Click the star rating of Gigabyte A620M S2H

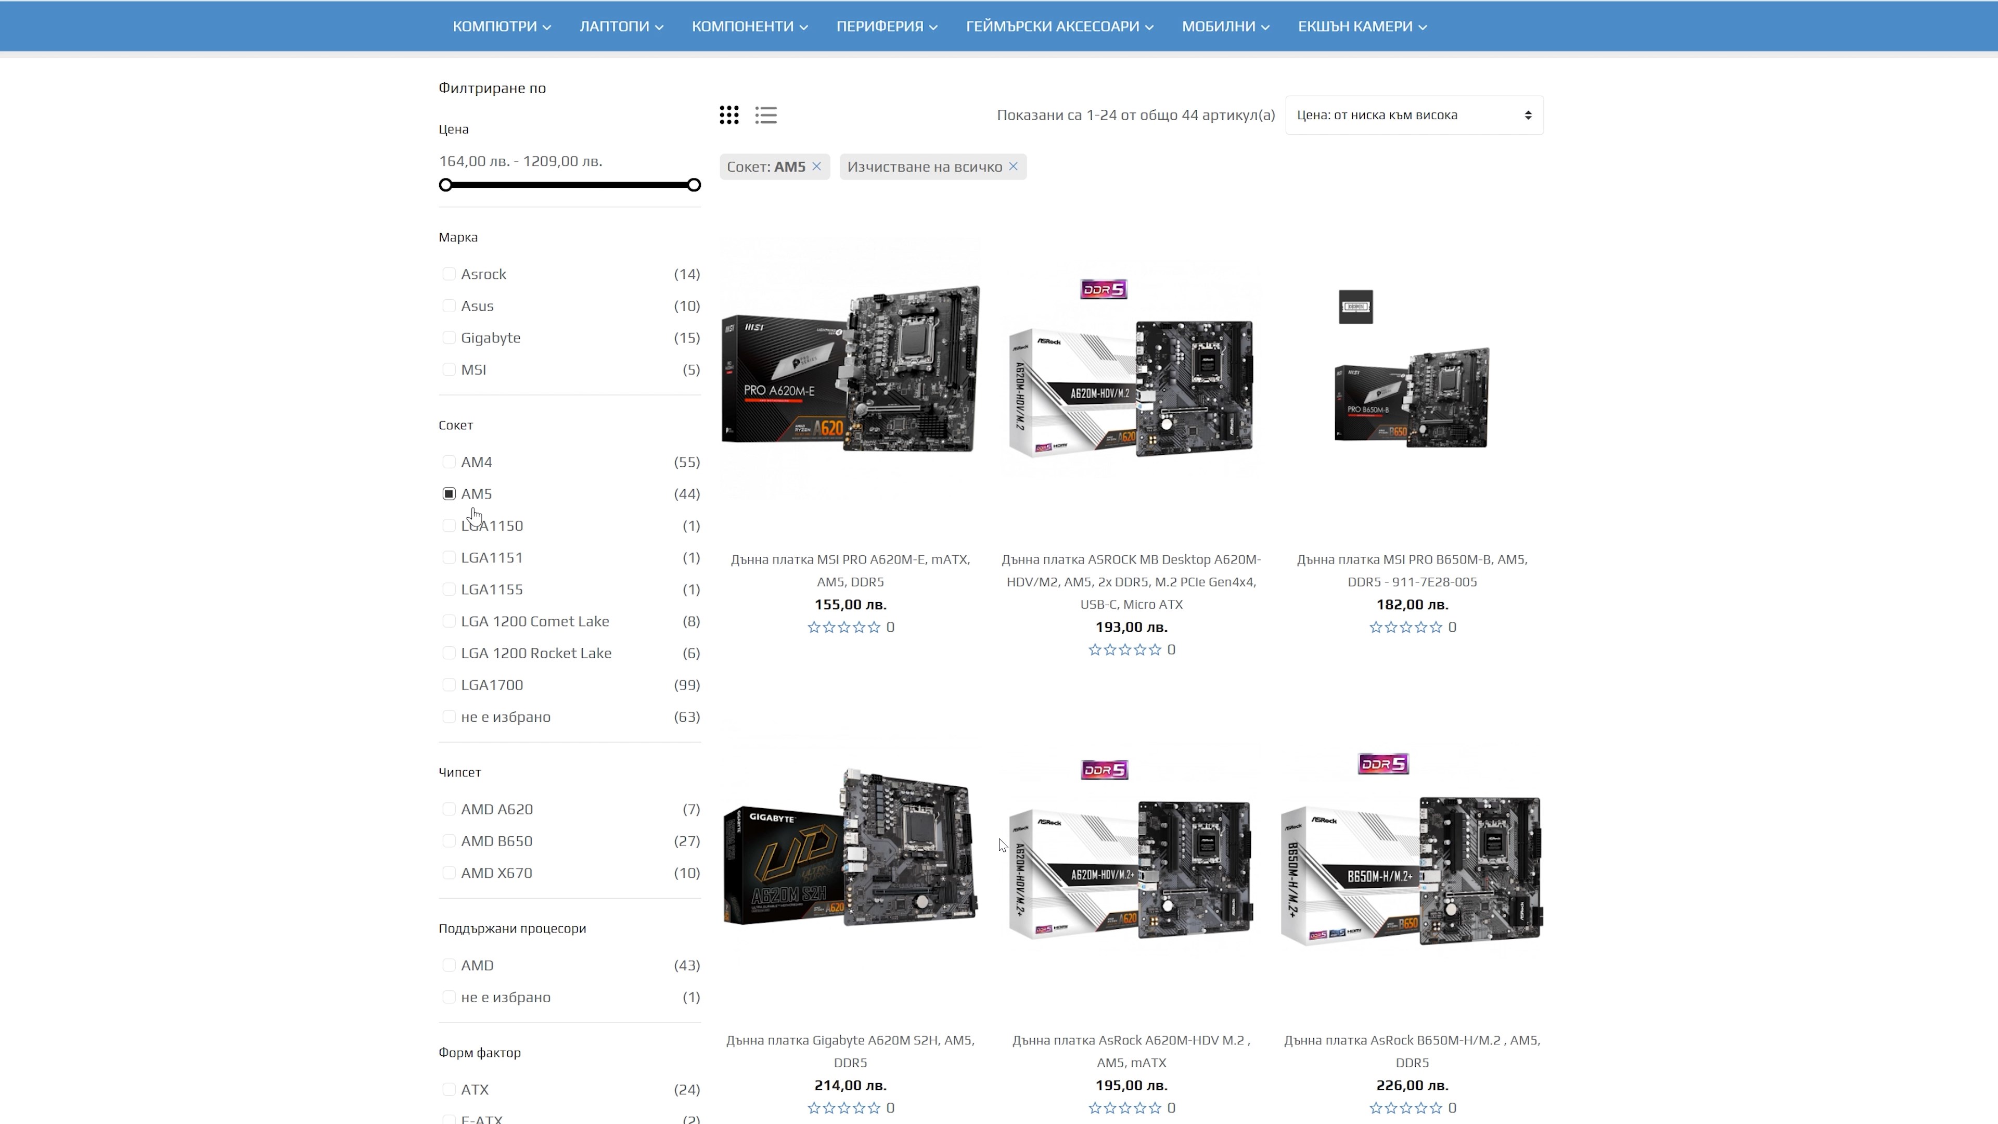[x=844, y=1108]
